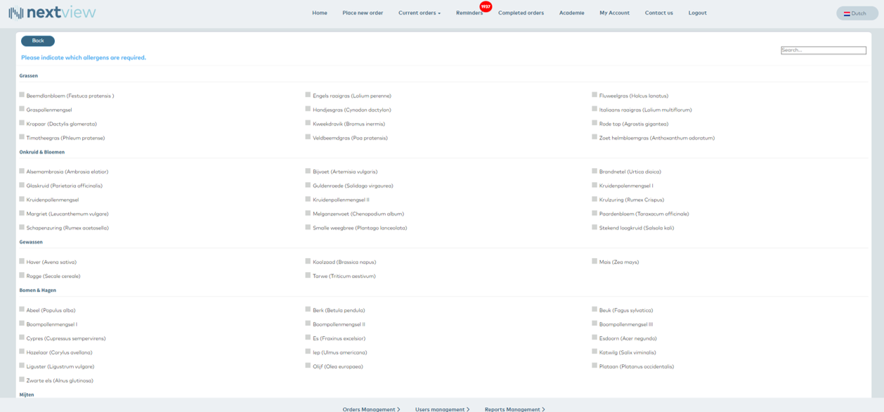Click the Logout link
This screenshot has width=884, height=412.
697,13
